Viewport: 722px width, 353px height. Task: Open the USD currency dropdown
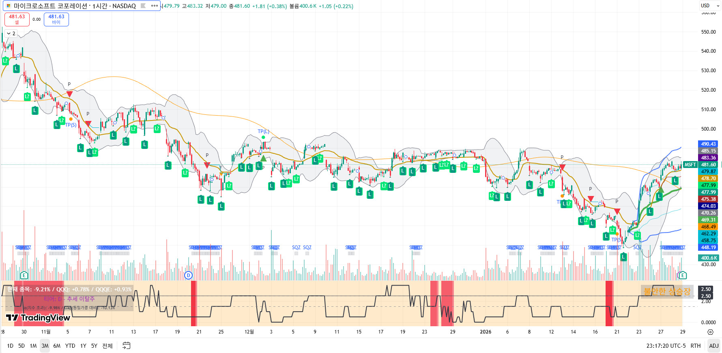(710, 5)
